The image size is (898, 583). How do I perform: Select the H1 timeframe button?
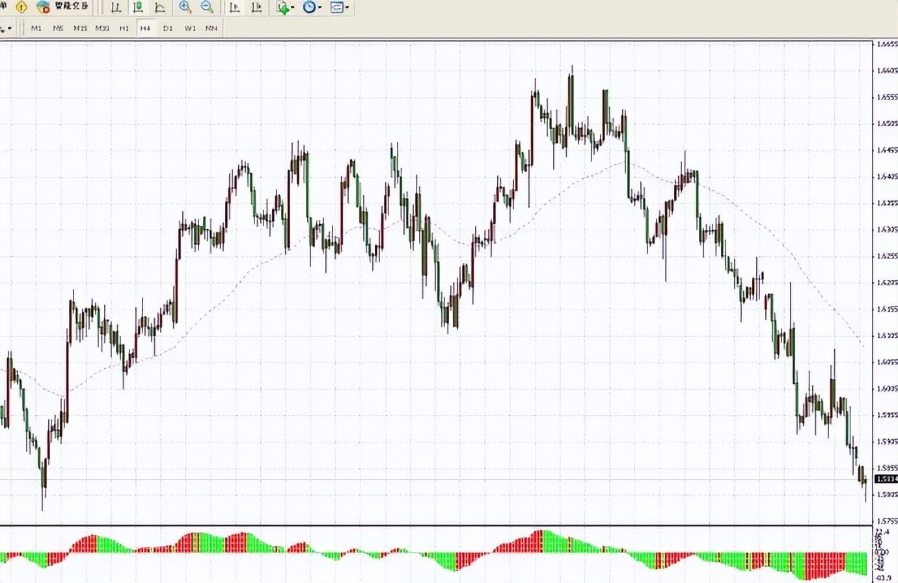pos(124,28)
